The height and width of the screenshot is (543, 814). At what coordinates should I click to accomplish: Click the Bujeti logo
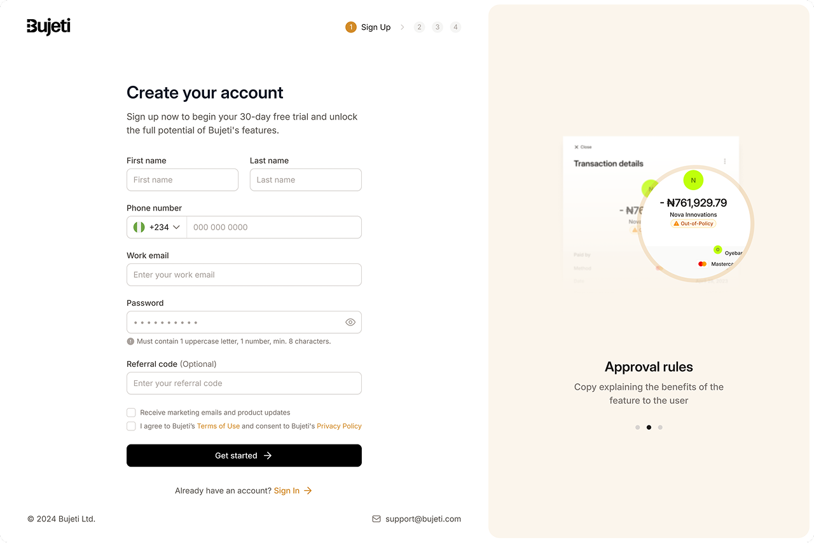tap(48, 27)
